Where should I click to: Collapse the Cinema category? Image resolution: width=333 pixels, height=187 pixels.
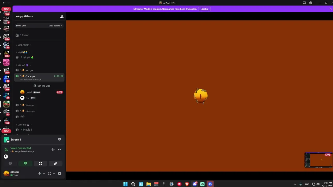pos(24,125)
